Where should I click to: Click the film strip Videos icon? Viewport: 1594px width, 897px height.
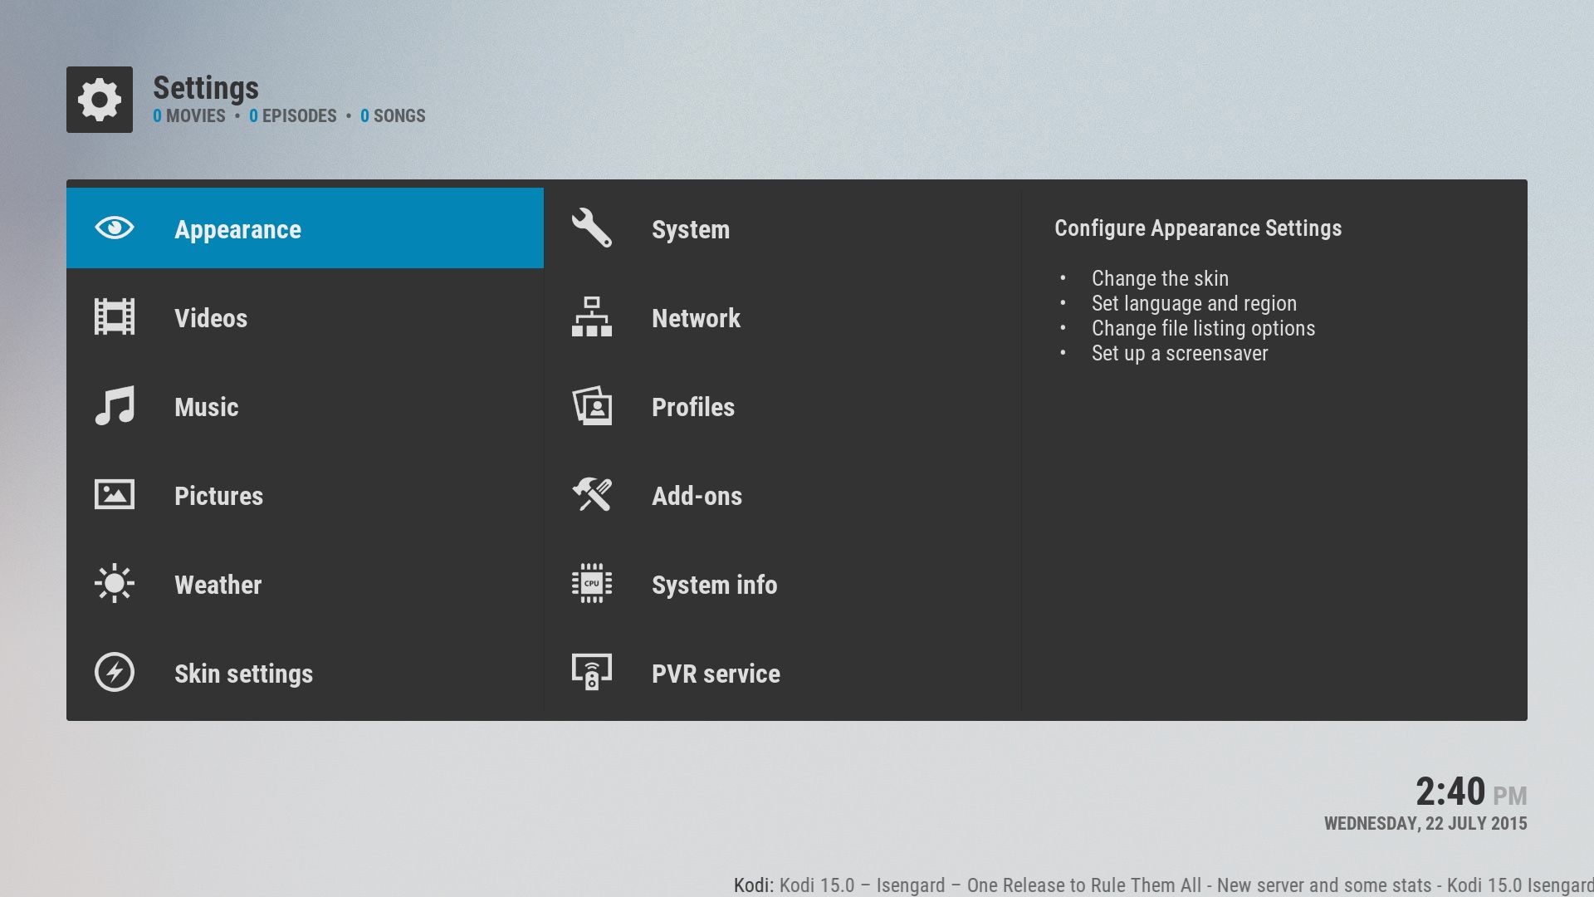pos(115,317)
